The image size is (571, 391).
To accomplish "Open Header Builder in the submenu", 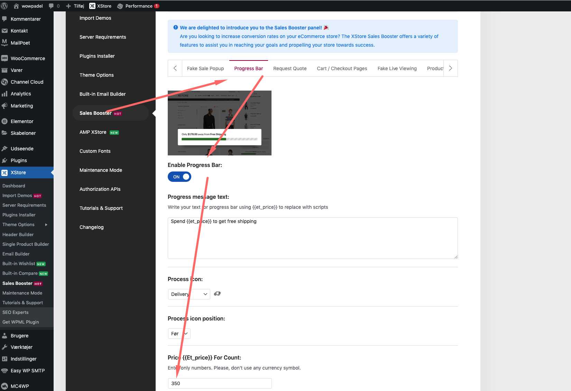I will pos(18,234).
